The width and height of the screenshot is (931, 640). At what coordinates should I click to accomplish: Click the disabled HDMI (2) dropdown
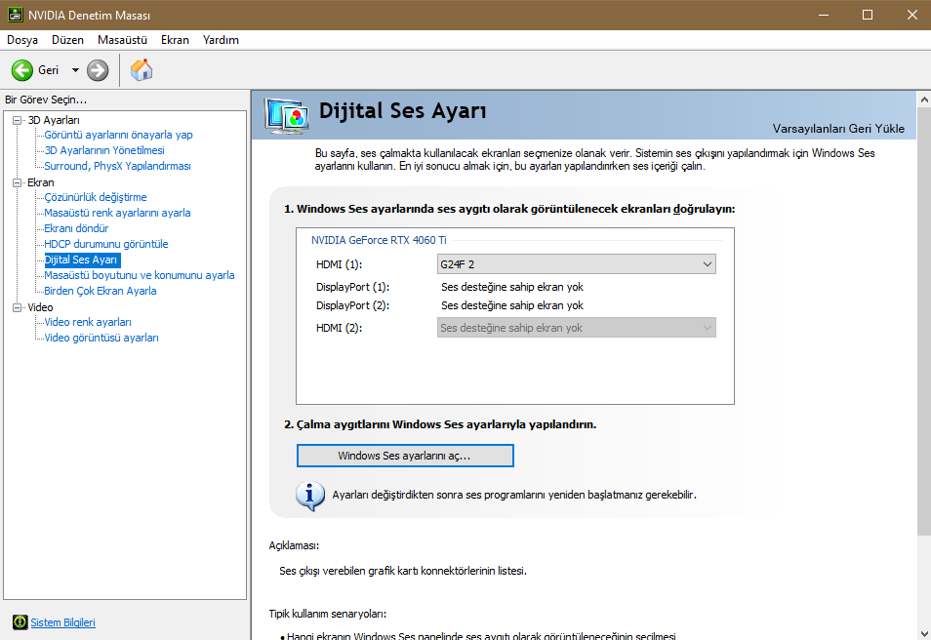pos(577,328)
